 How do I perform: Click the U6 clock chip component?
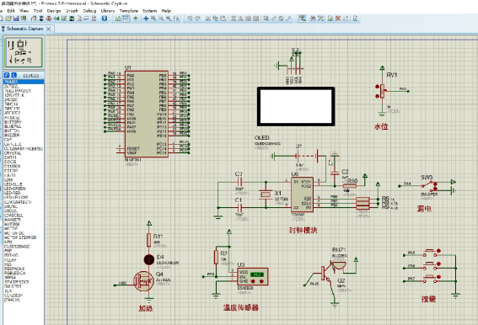point(302,195)
